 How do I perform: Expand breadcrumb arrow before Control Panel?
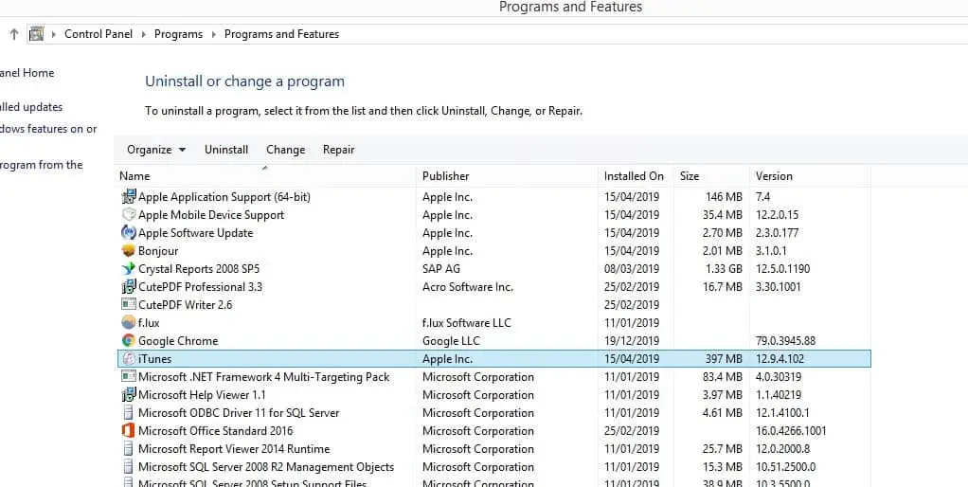(54, 34)
